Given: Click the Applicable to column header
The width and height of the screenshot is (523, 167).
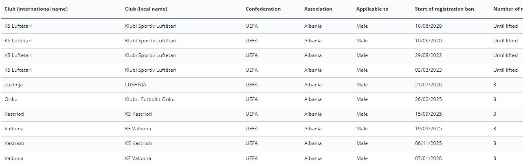Looking at the screenshot, I should point(372,9).
